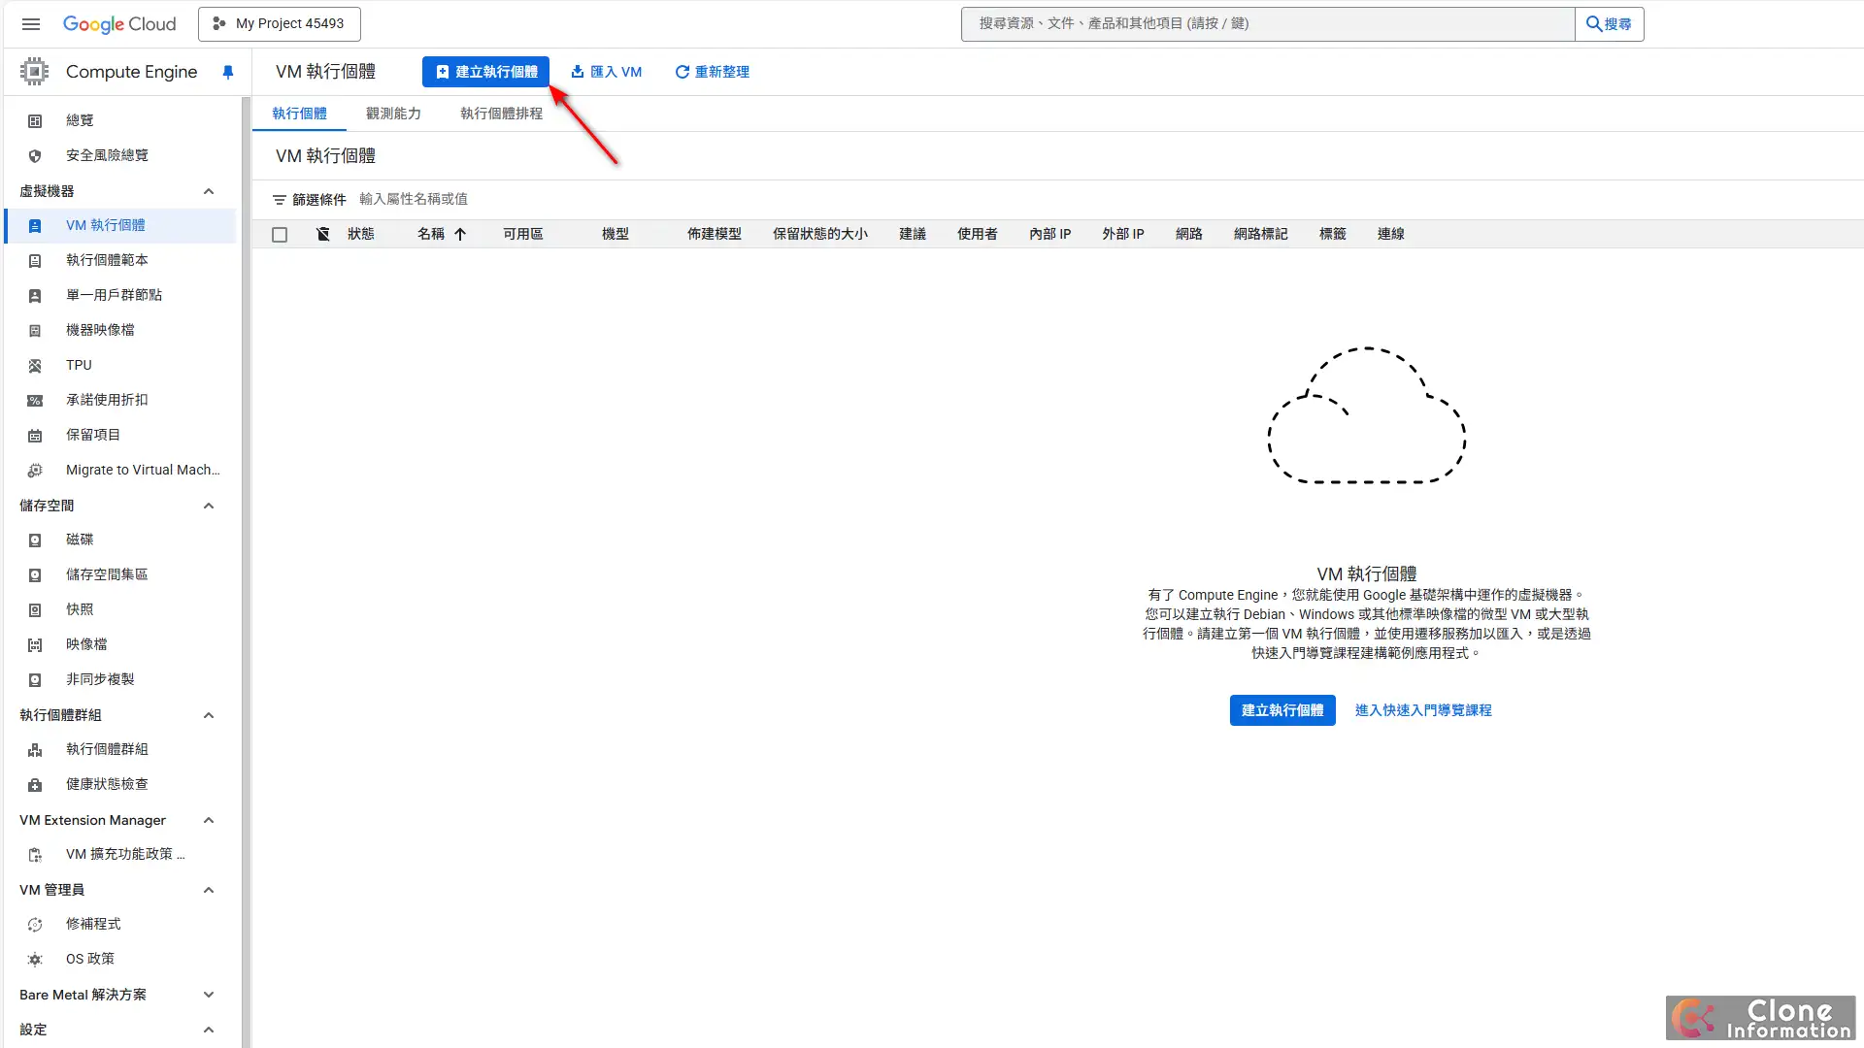The image size is (1864, 1048).
Task: Click the 搜尋 search button
Action: (1609, 24)
